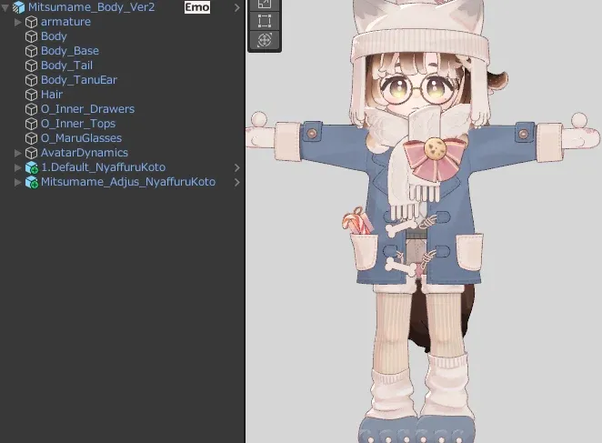The width and height of the screenshot is (602, 443).
Task: Click the Body_Tail cube icon
Action: click(31, 66)
